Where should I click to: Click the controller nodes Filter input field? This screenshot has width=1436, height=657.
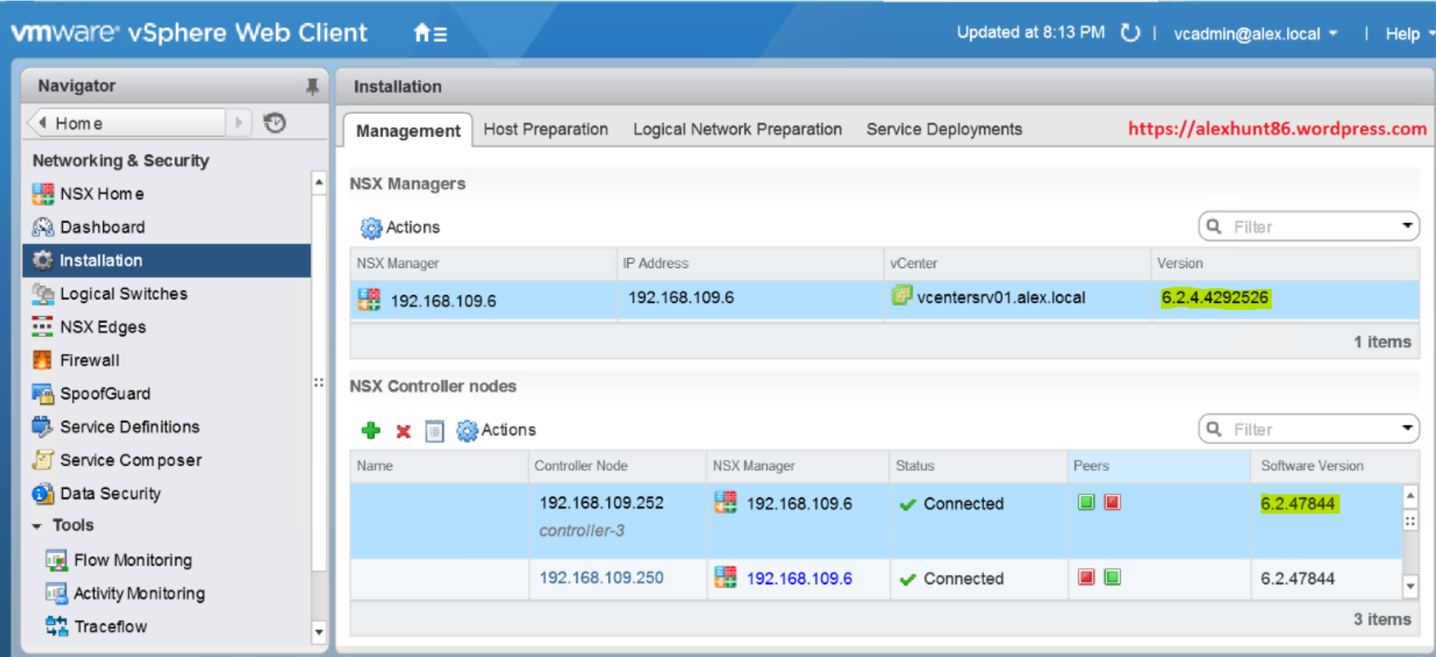click(1310, 429)
